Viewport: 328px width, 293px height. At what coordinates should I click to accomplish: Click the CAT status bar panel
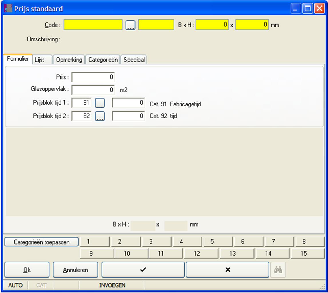41,285
